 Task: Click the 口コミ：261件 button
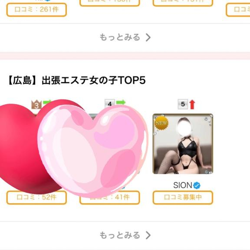(x=36, y=10)
